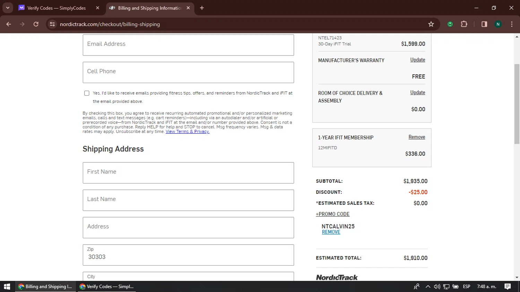
Task: Select the FREE warranty price text
Action: tap(418, 77)
